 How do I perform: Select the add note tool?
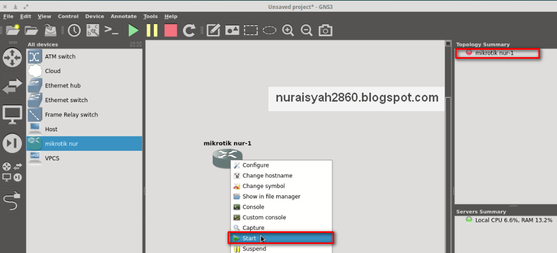(213, 30)
